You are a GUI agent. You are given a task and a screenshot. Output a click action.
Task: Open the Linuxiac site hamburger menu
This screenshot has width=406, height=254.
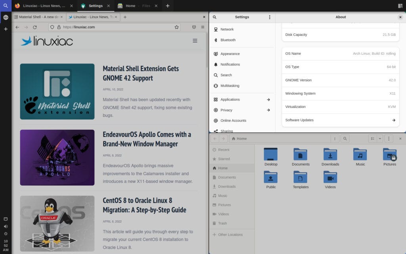[195, 40]
